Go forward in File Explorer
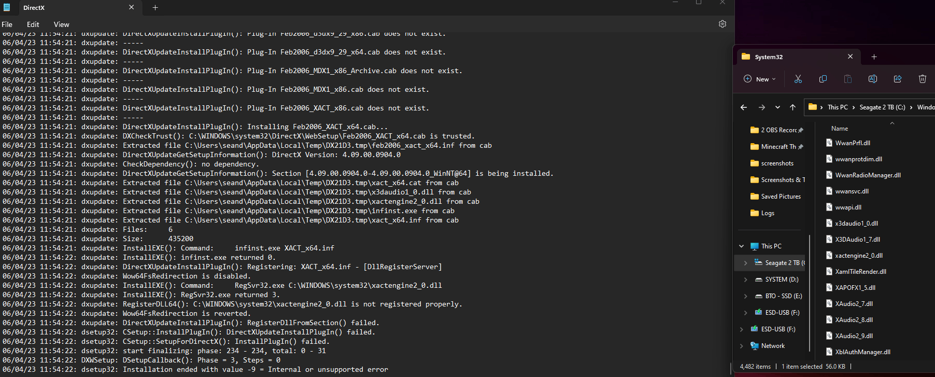935x377 pixels. (x=761, y=107)
